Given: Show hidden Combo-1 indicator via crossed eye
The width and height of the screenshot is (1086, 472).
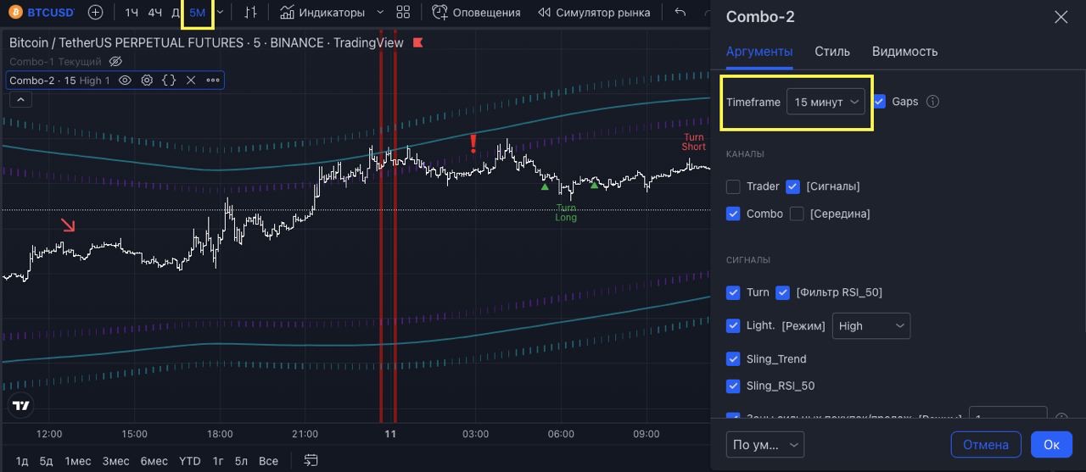Looking at the screenshot, I should click(116, 62).
